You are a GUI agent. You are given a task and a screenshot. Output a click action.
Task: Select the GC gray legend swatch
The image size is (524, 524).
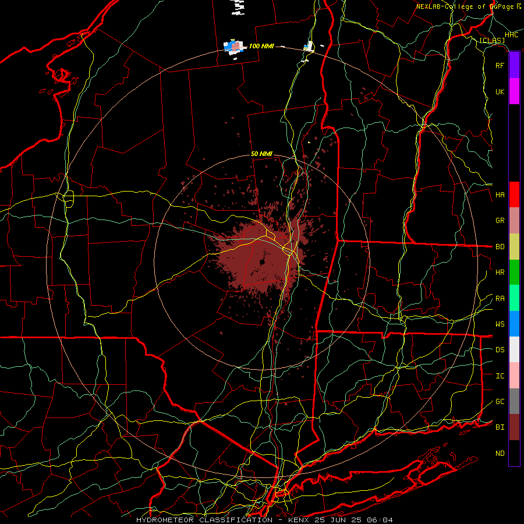click(x=514, y=401)
